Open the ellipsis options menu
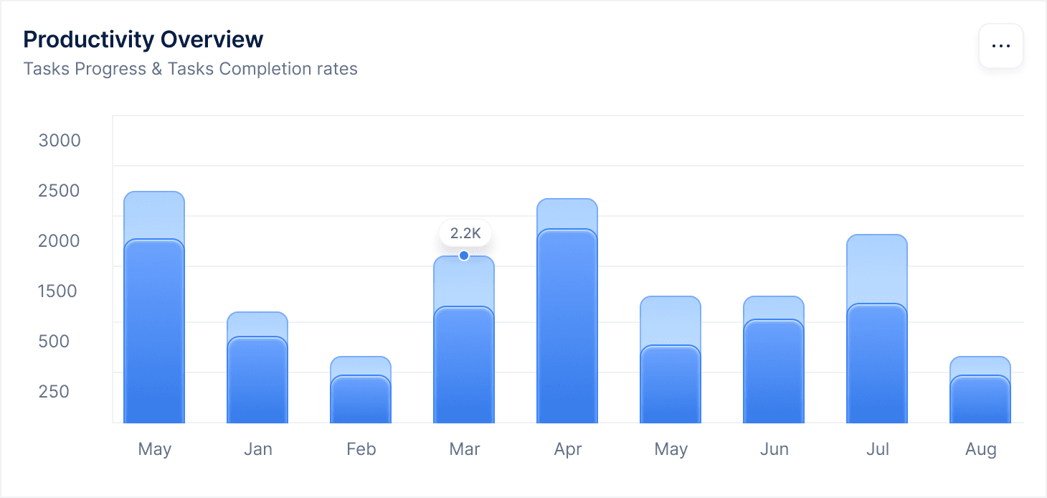Screen dimensions: 1047x498 tap(1000, 45)
